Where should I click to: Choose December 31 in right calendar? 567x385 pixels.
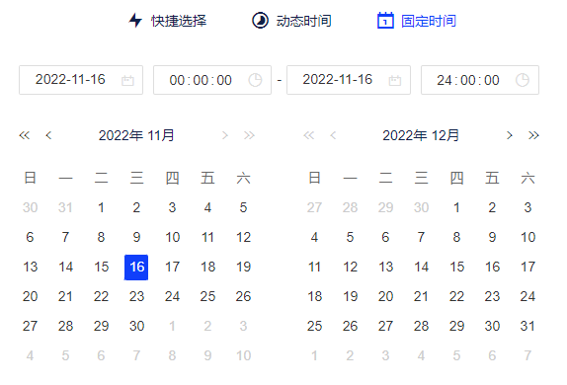(x=527, y=327)
